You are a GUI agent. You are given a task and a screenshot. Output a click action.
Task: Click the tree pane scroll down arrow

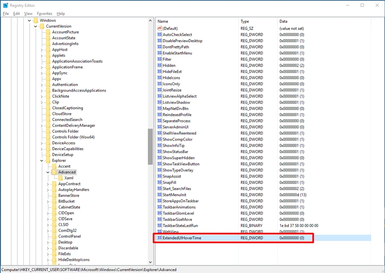(150, 262)
